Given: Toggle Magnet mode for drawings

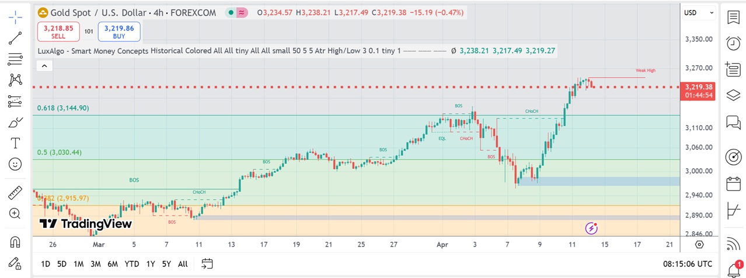Looking at the screenshot, I should (x=15, y=241).
